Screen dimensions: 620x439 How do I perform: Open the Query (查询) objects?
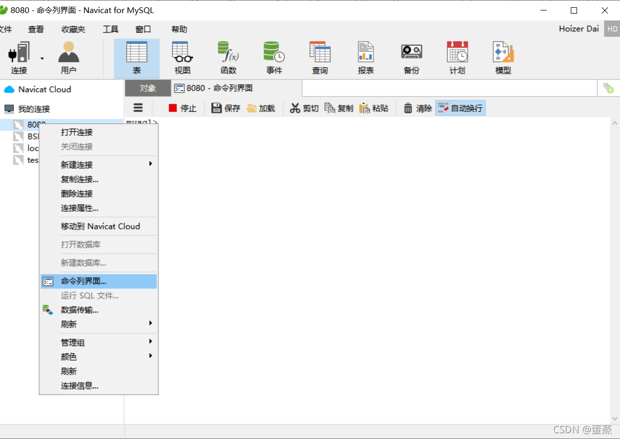coord(320,57)
